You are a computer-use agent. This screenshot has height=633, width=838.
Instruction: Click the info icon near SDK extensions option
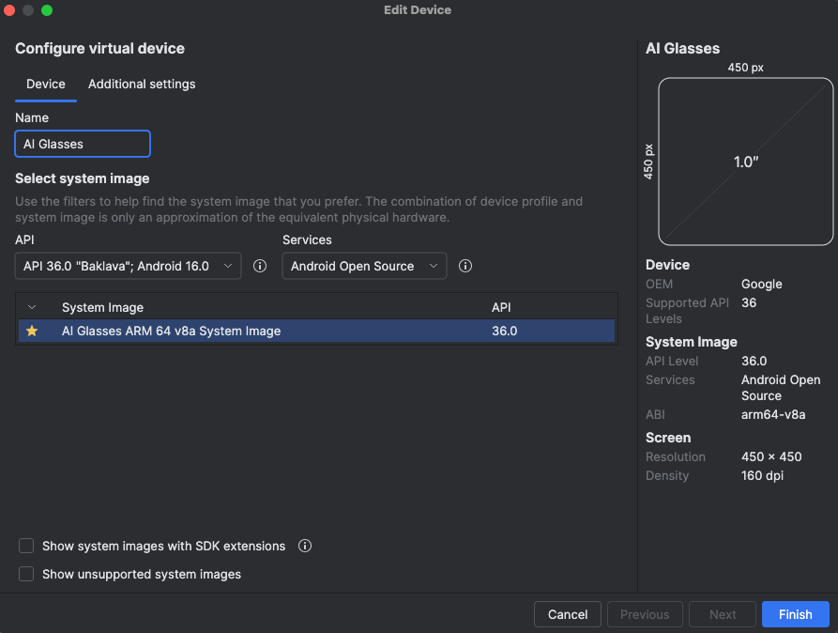point(304,546)
